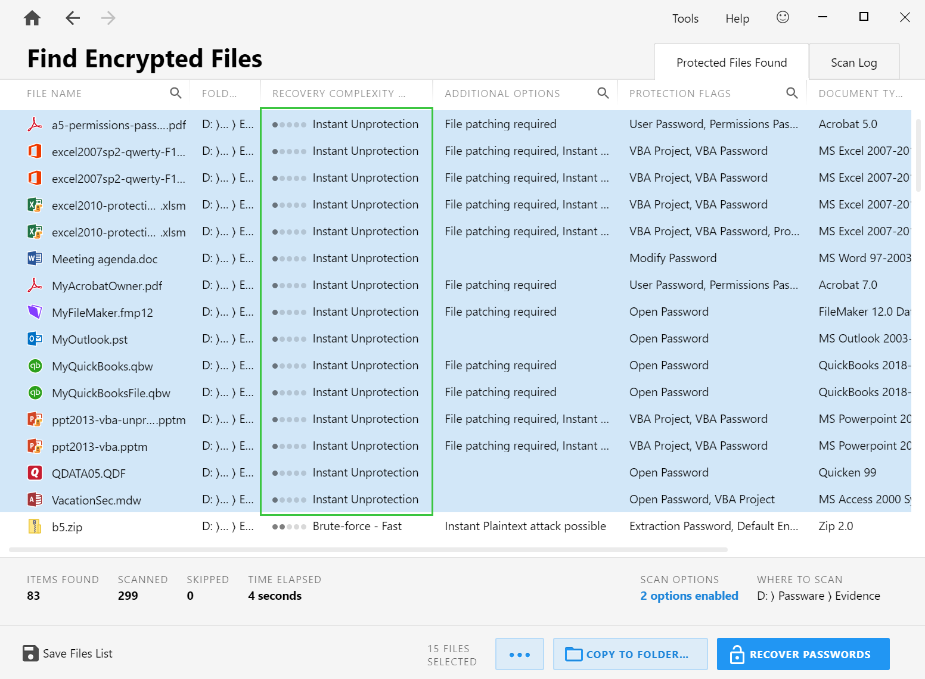Click Evidence in Where to Scan path
Viewport: 925px width, 679px height.
[857, 596]
